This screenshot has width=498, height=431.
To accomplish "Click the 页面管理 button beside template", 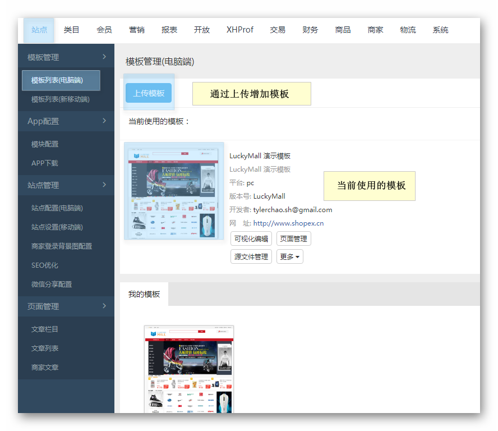I will pos(293,239).
